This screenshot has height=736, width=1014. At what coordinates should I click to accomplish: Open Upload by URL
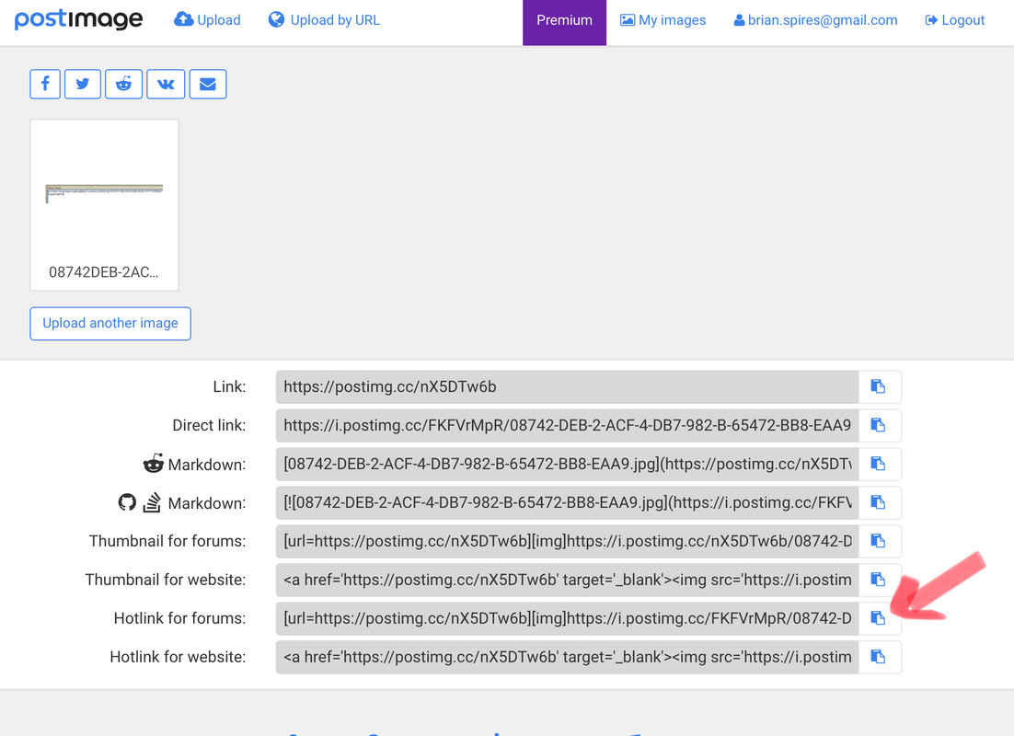pos(324,20)
